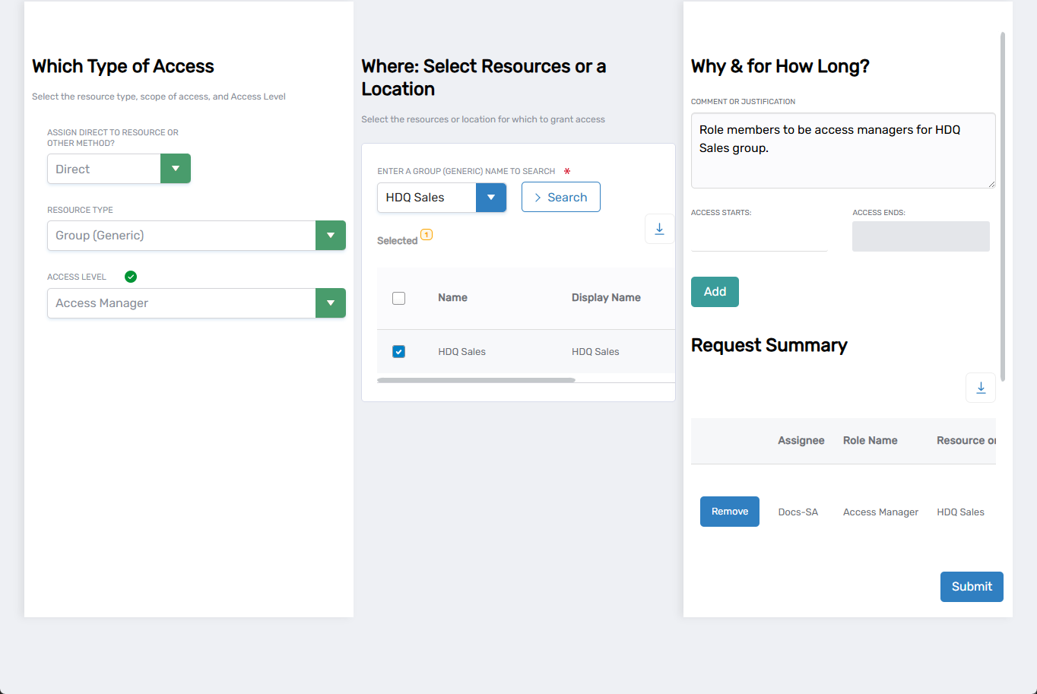
Task: Toggle the select-all checkbox in the table header
Action: (x=398, y=298)
